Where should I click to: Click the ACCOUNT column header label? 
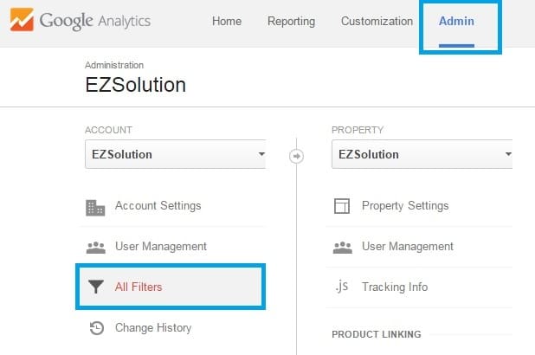(108, 130)
